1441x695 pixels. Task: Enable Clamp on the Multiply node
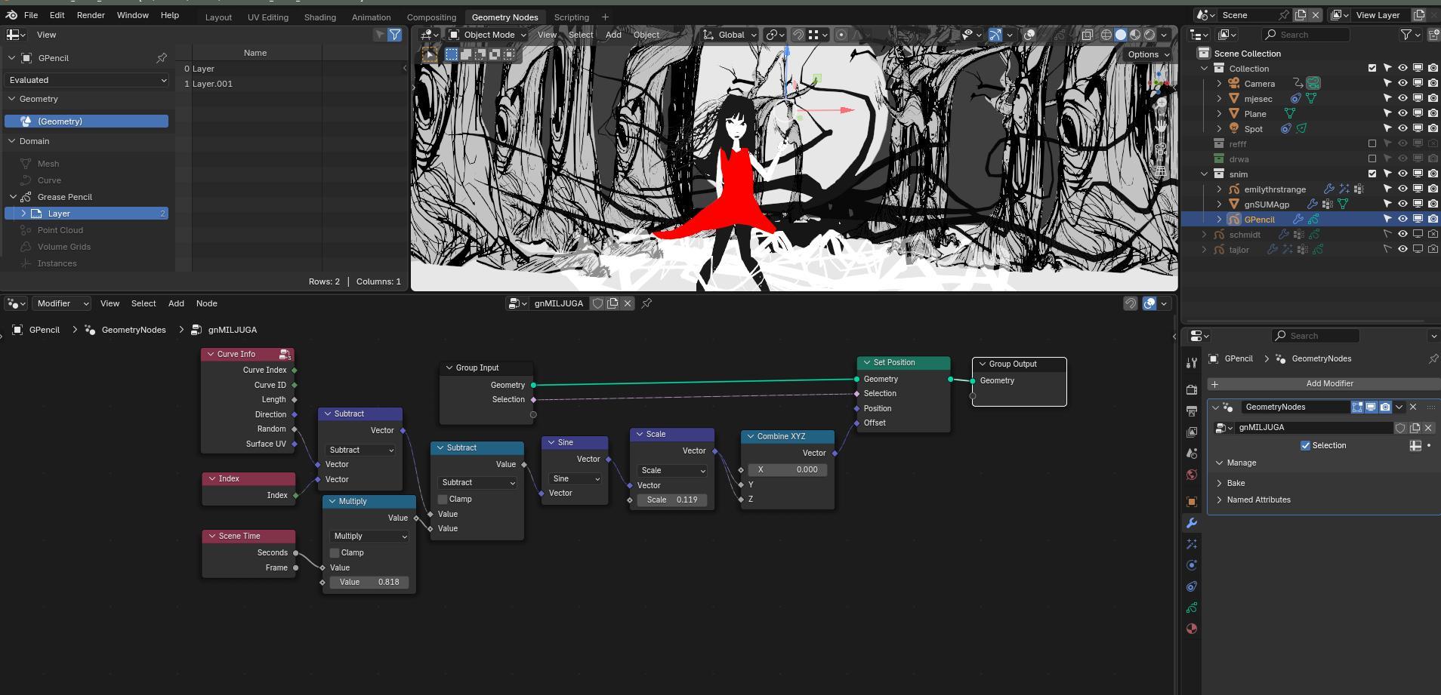(x=335, y=552)
